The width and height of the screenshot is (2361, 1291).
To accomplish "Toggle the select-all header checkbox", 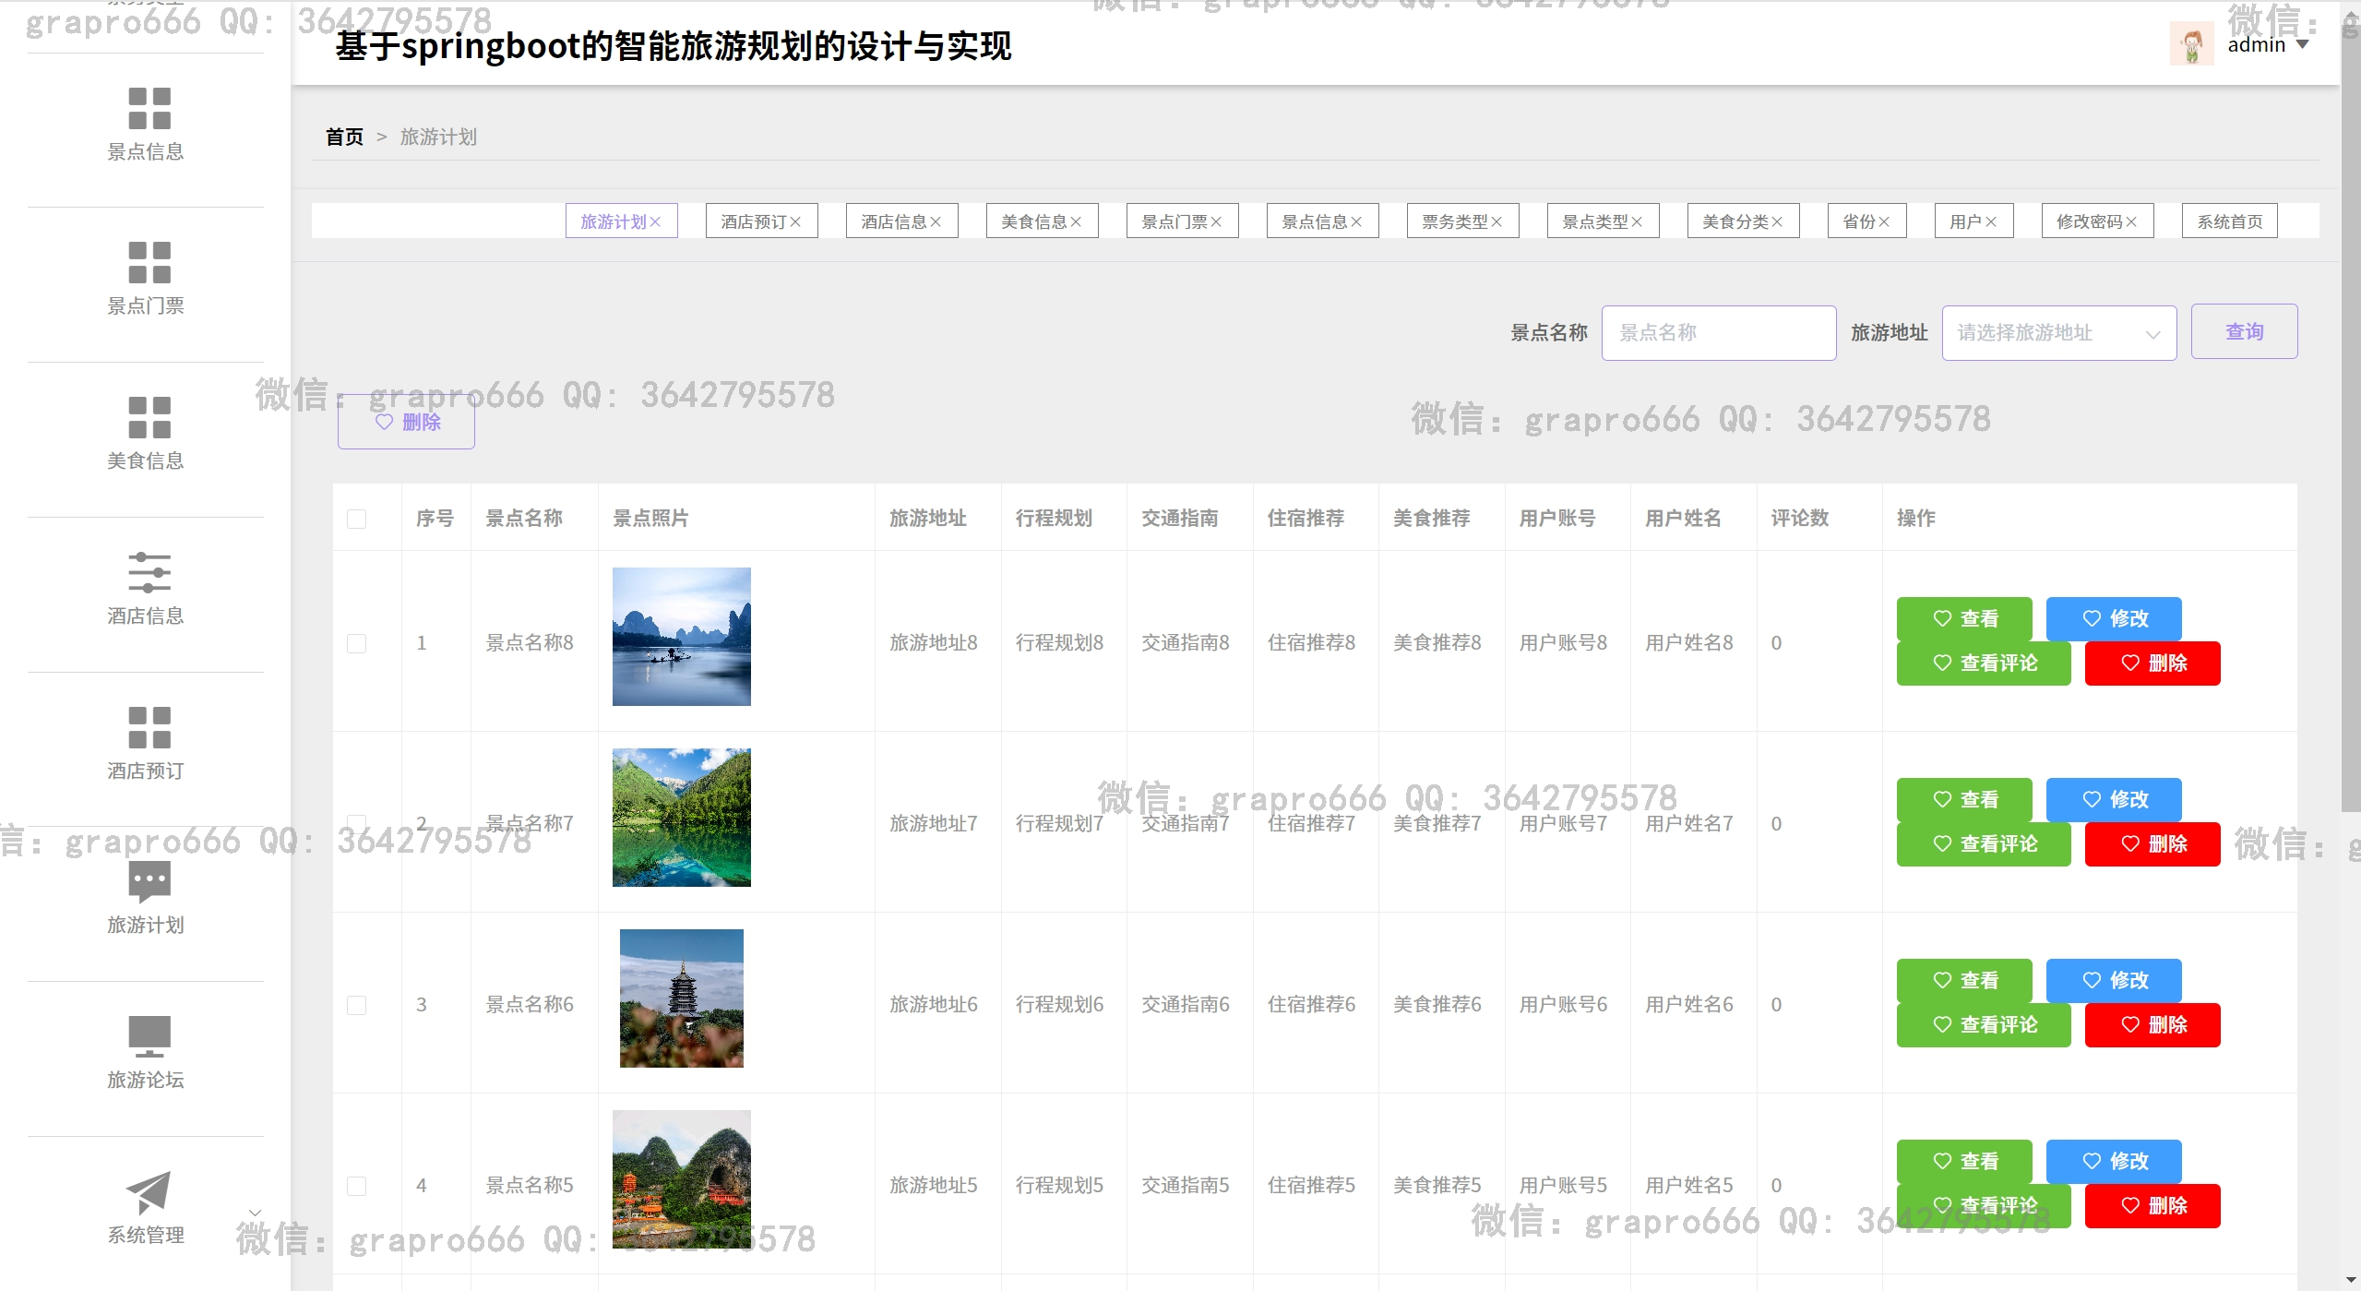I will tap(357, 519).
